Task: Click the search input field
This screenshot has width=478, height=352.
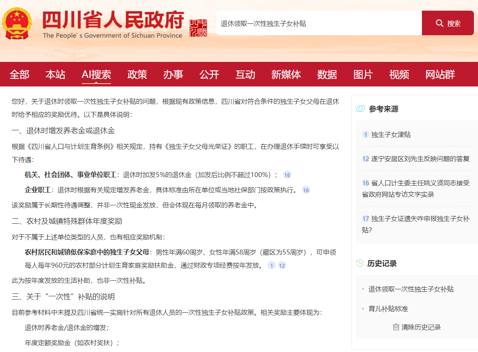Action: [315, 23]
